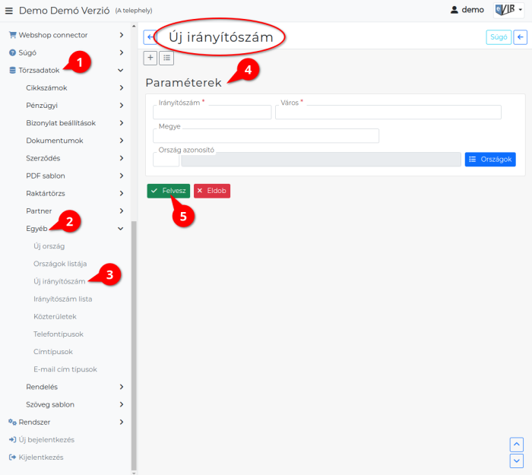The width and height of the screenshot is (532, 475).
Task: Click the red Eldob button
Action: point(212,191)
